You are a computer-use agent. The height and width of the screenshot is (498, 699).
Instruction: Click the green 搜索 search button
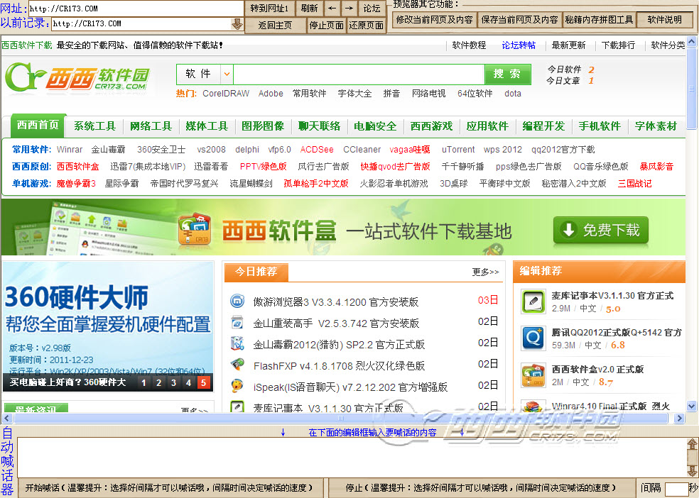[507, 74]
